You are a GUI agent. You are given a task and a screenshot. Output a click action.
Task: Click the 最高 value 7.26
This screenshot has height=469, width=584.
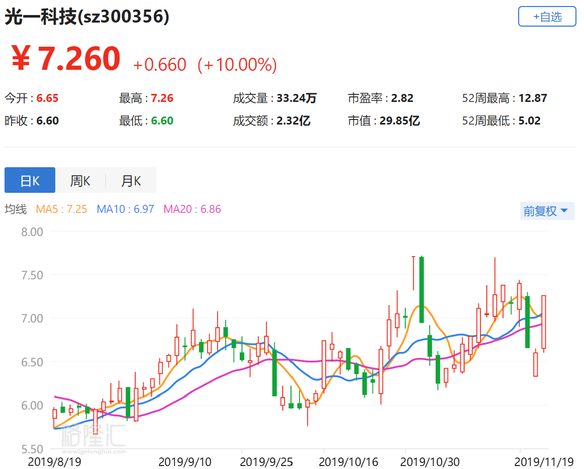(162, 98)
